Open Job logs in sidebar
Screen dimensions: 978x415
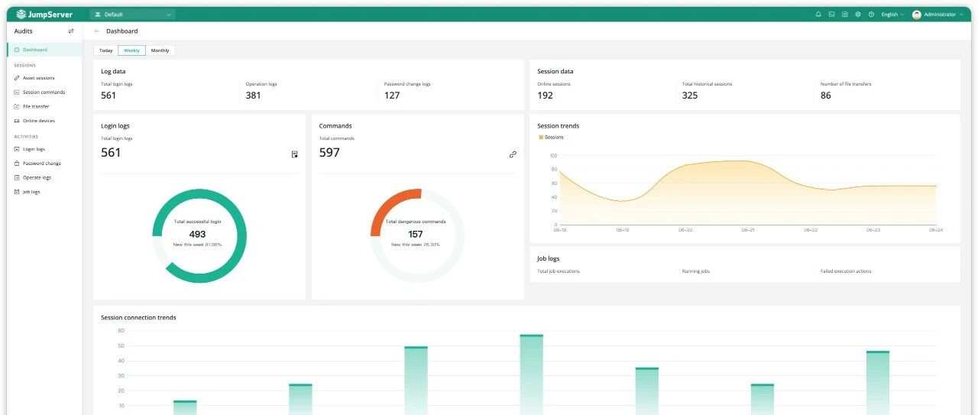(x=31, y=192)
